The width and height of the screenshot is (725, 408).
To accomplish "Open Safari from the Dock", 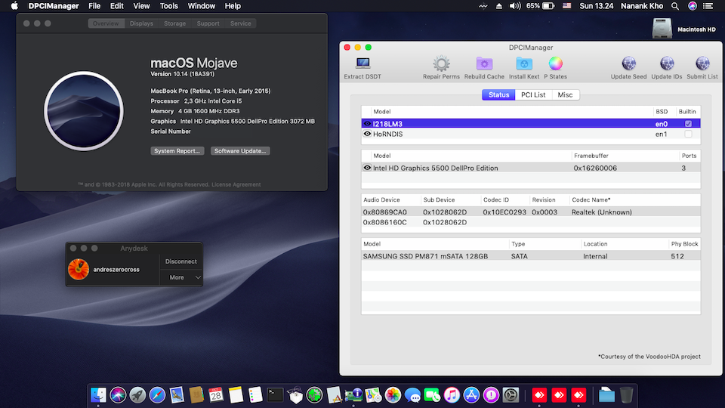I will 157,395.
